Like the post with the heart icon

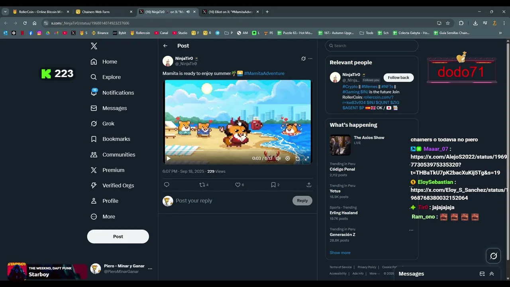(x=238, y=185)
